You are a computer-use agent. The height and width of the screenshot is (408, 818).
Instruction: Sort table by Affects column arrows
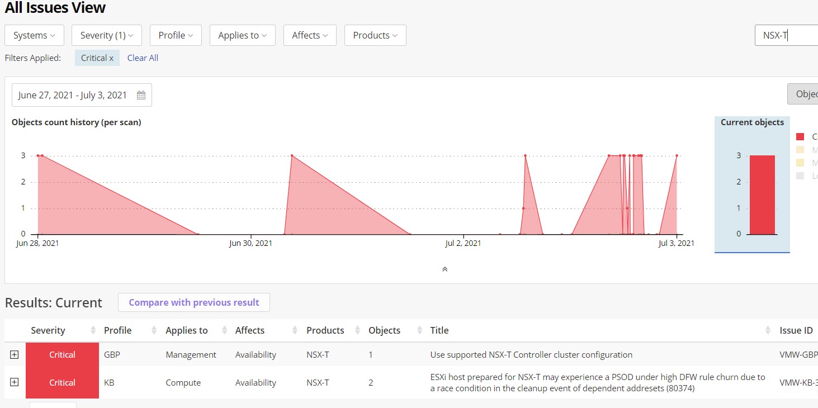pos(295,330)
